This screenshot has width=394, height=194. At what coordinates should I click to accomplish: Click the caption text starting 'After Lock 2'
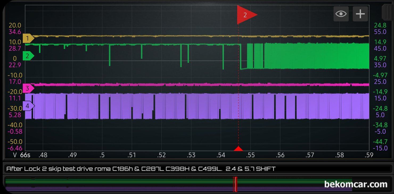point(141,169)
